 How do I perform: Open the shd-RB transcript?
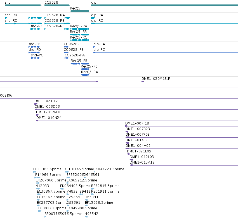point(23,18)
